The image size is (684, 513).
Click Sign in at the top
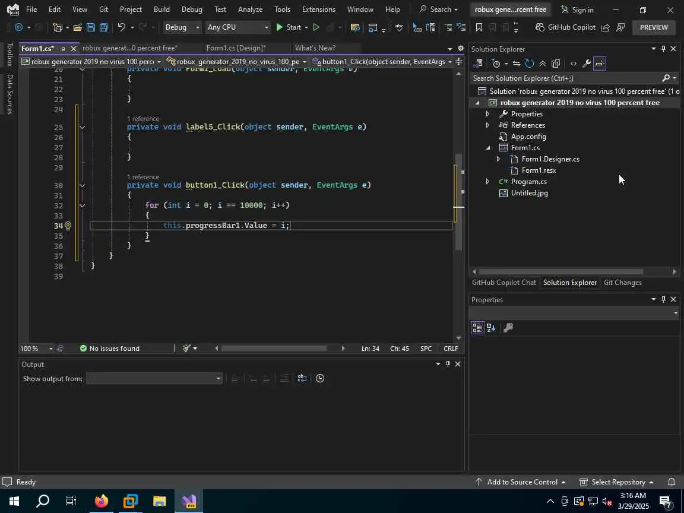pyautogui.click(x=577, y=9)
